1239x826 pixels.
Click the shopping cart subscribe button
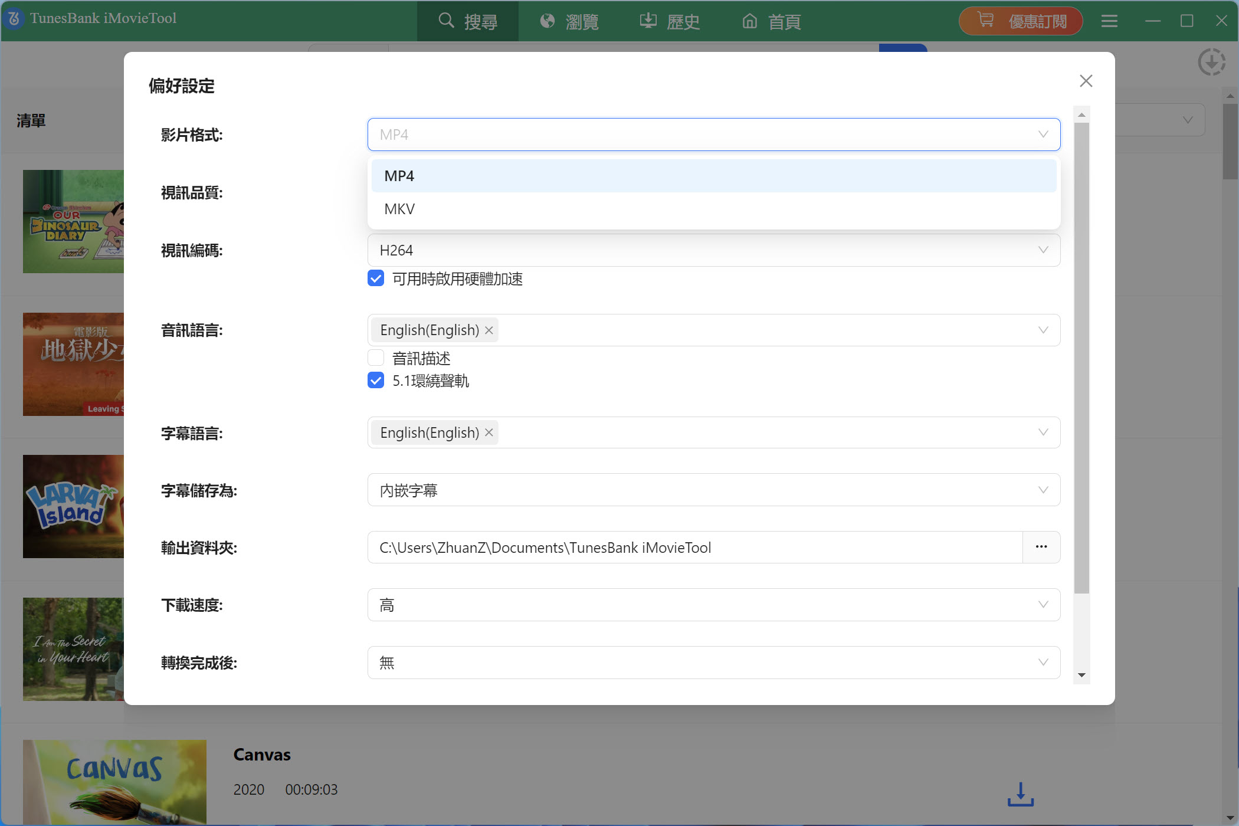[1021, 21]
